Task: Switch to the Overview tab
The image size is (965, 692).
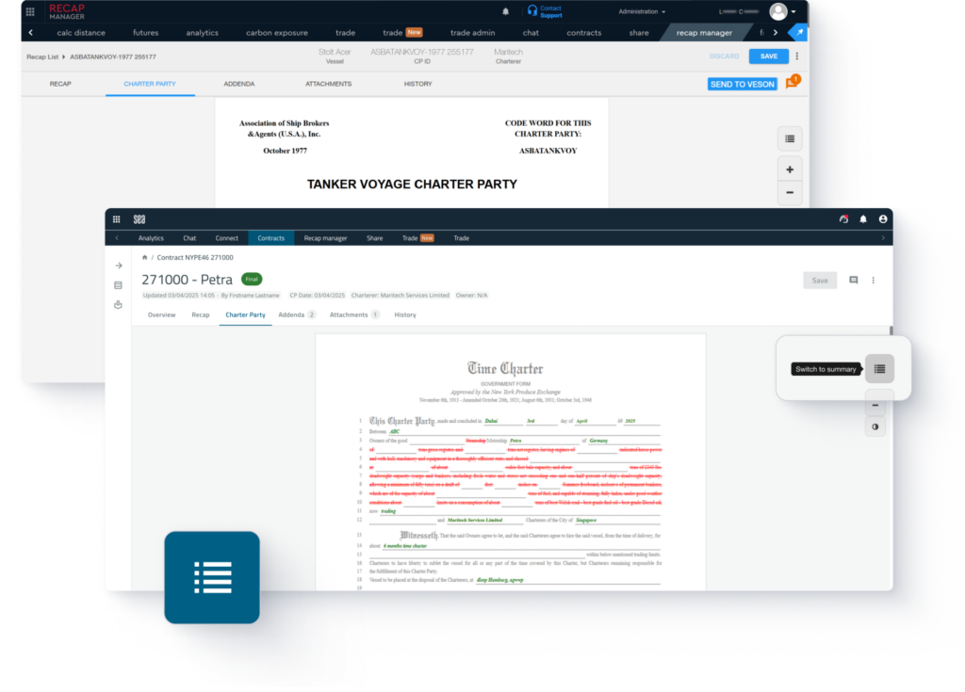Action: [x=162, y=315]
